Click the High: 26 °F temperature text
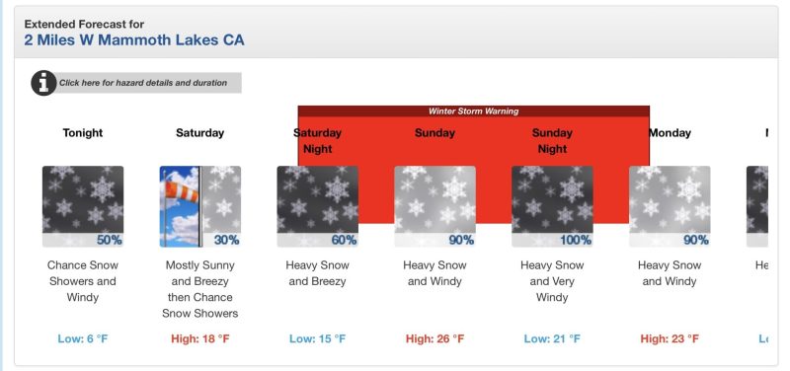 tap(434, 338)
